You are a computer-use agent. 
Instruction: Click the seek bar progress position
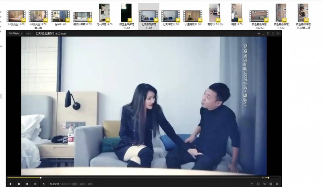[x=40, y=177]
